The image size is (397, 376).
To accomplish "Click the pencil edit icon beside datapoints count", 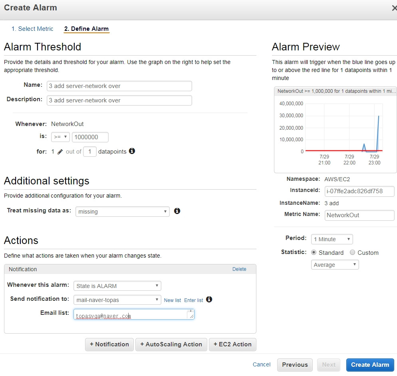I will [x=60, y=152].
